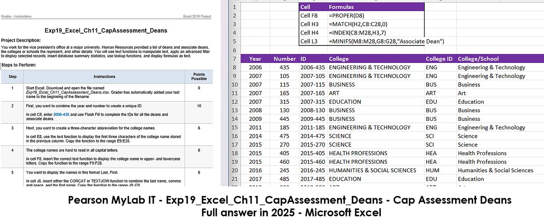Image resolution: width=544 pixels, height=222 pixels.
Task: Click step number 3 in instructions table
Action: [x=13, y=128]
